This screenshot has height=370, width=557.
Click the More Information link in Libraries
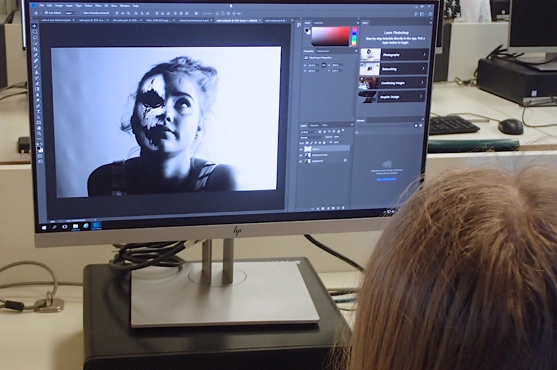pos(387,179)
